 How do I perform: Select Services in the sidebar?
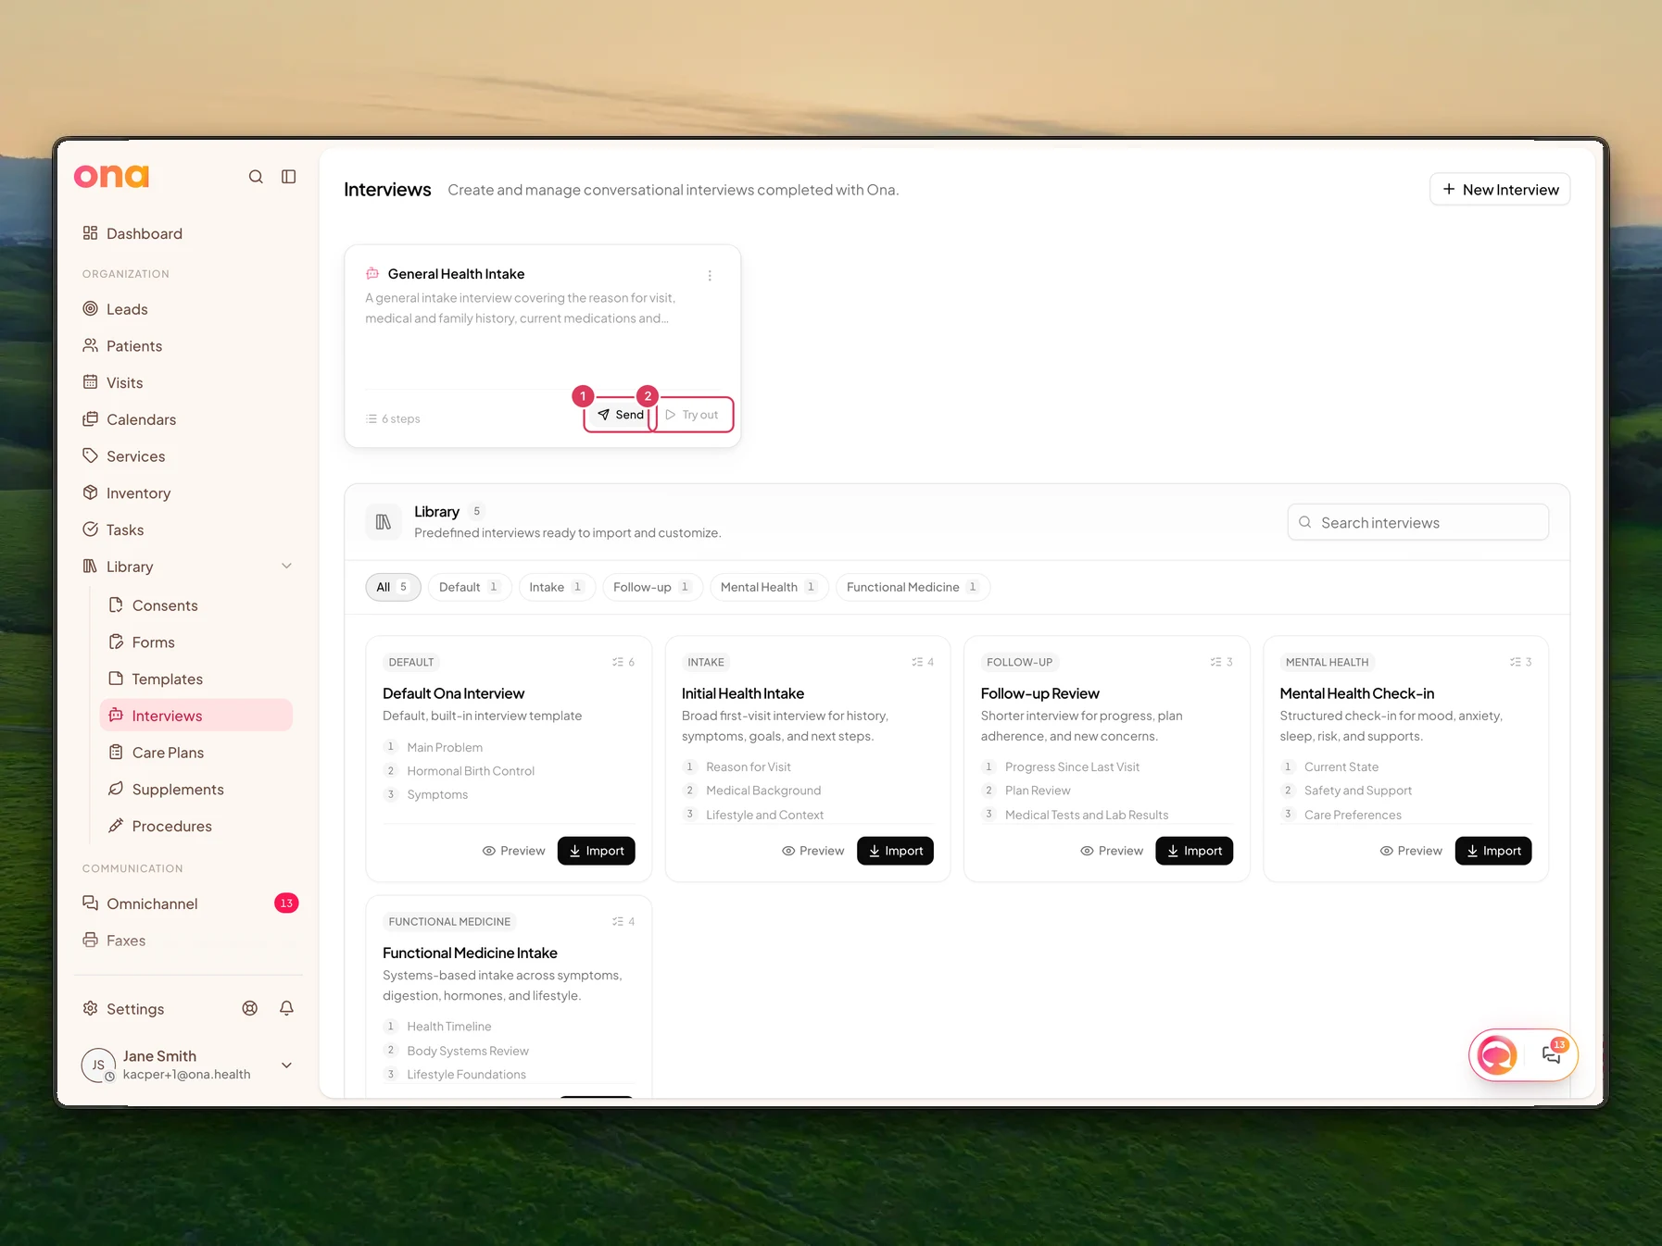[x=135, y=456]
